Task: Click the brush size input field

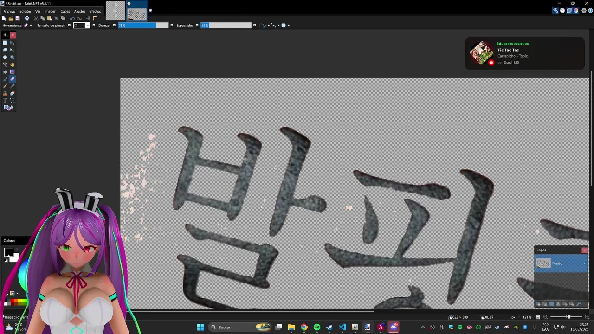Action: tap(78, 26)
